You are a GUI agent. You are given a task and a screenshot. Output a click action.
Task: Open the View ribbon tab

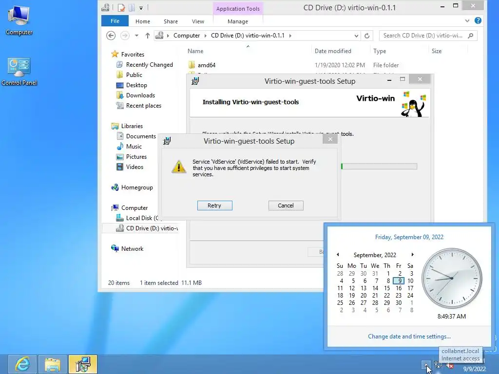[198, 21]
